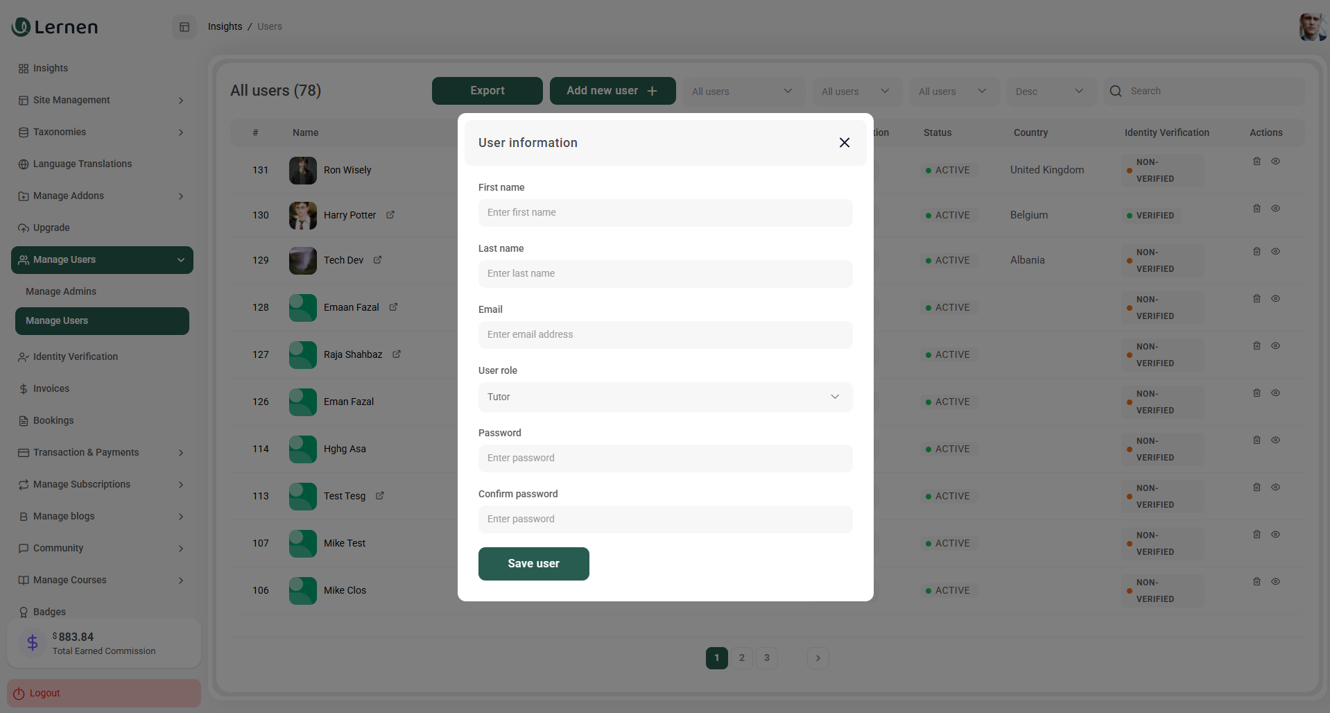Open the User role Tutor dropdown
This screenshot has width=1330, height=713.
[665, 397]
